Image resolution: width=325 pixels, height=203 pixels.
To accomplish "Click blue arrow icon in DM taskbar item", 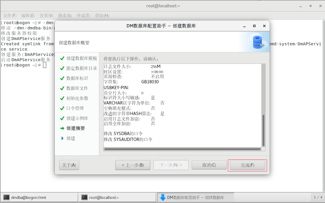I will 163,197.
